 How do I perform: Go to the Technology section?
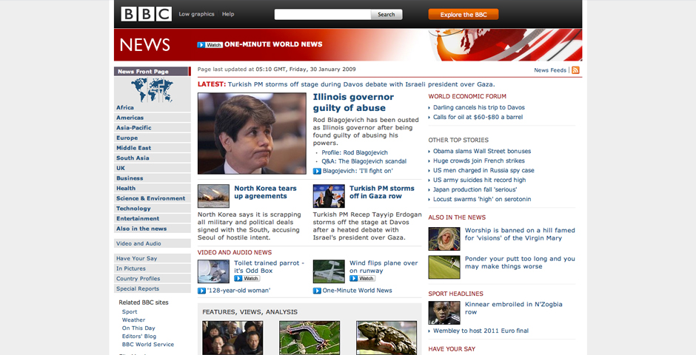pyautogui.click(x=153, y=209)
